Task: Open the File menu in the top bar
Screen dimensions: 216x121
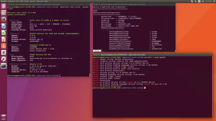Action: click(x=17, y=1)
